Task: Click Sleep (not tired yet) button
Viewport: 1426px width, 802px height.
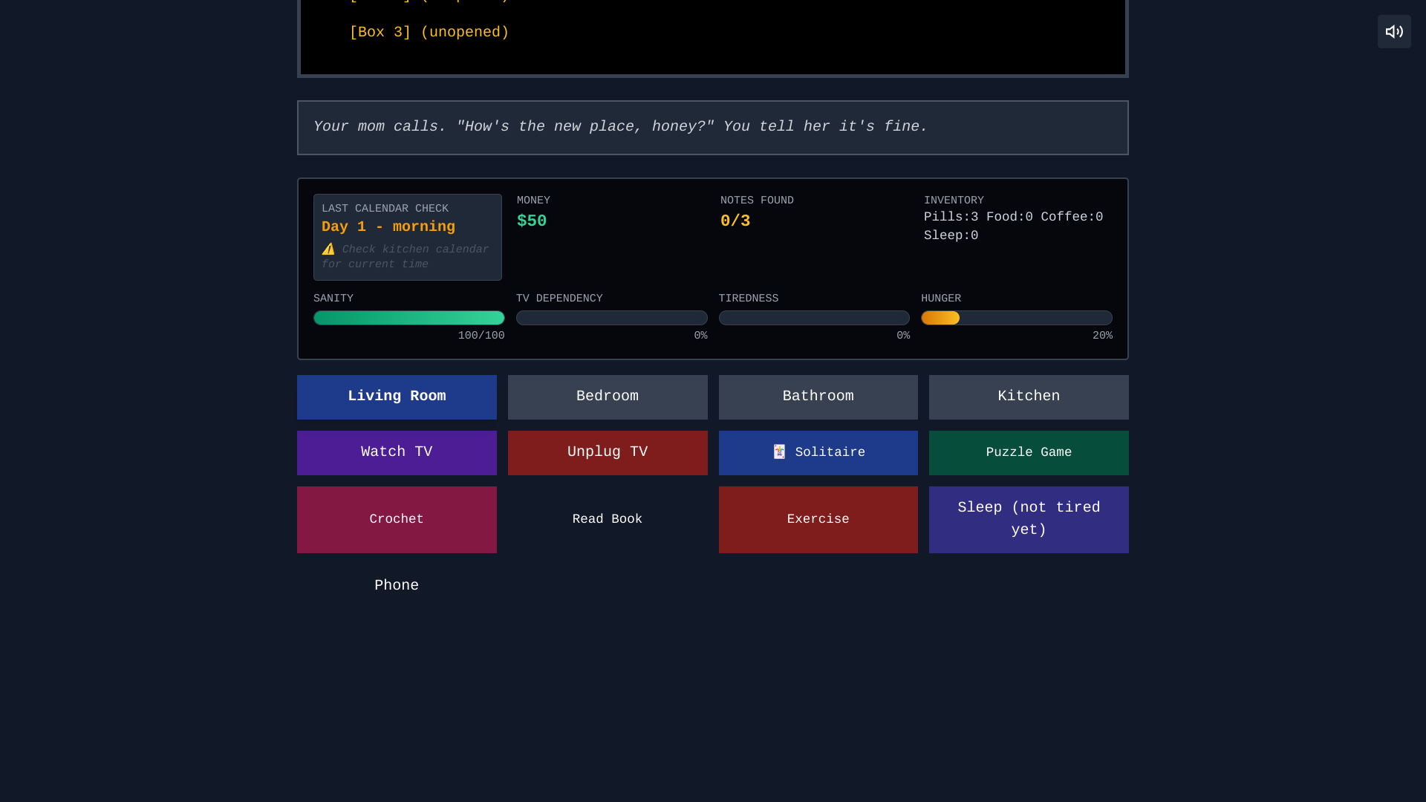Action: click(1029, 519)
